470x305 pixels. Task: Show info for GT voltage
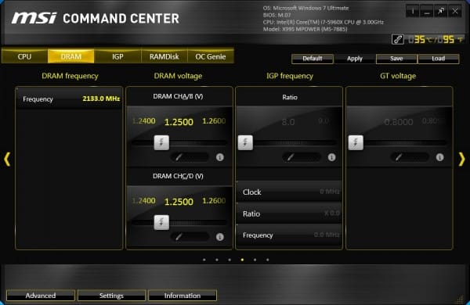[439, 157]
